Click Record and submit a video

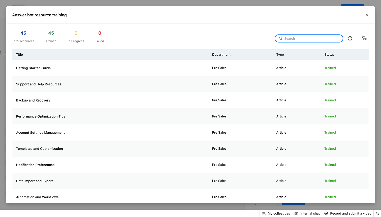pos(348,213)
